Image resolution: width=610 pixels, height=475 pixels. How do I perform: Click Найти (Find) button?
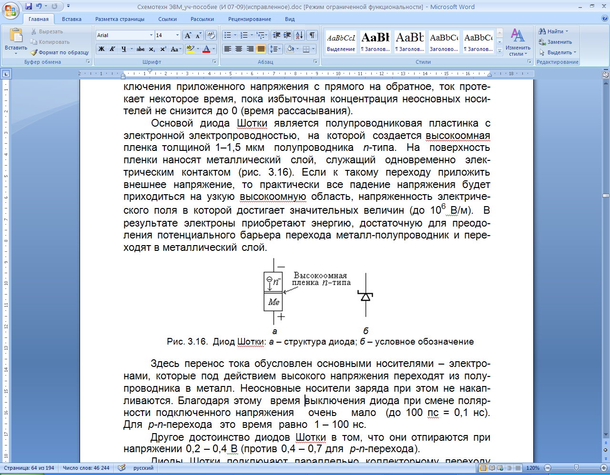point(553,31)
